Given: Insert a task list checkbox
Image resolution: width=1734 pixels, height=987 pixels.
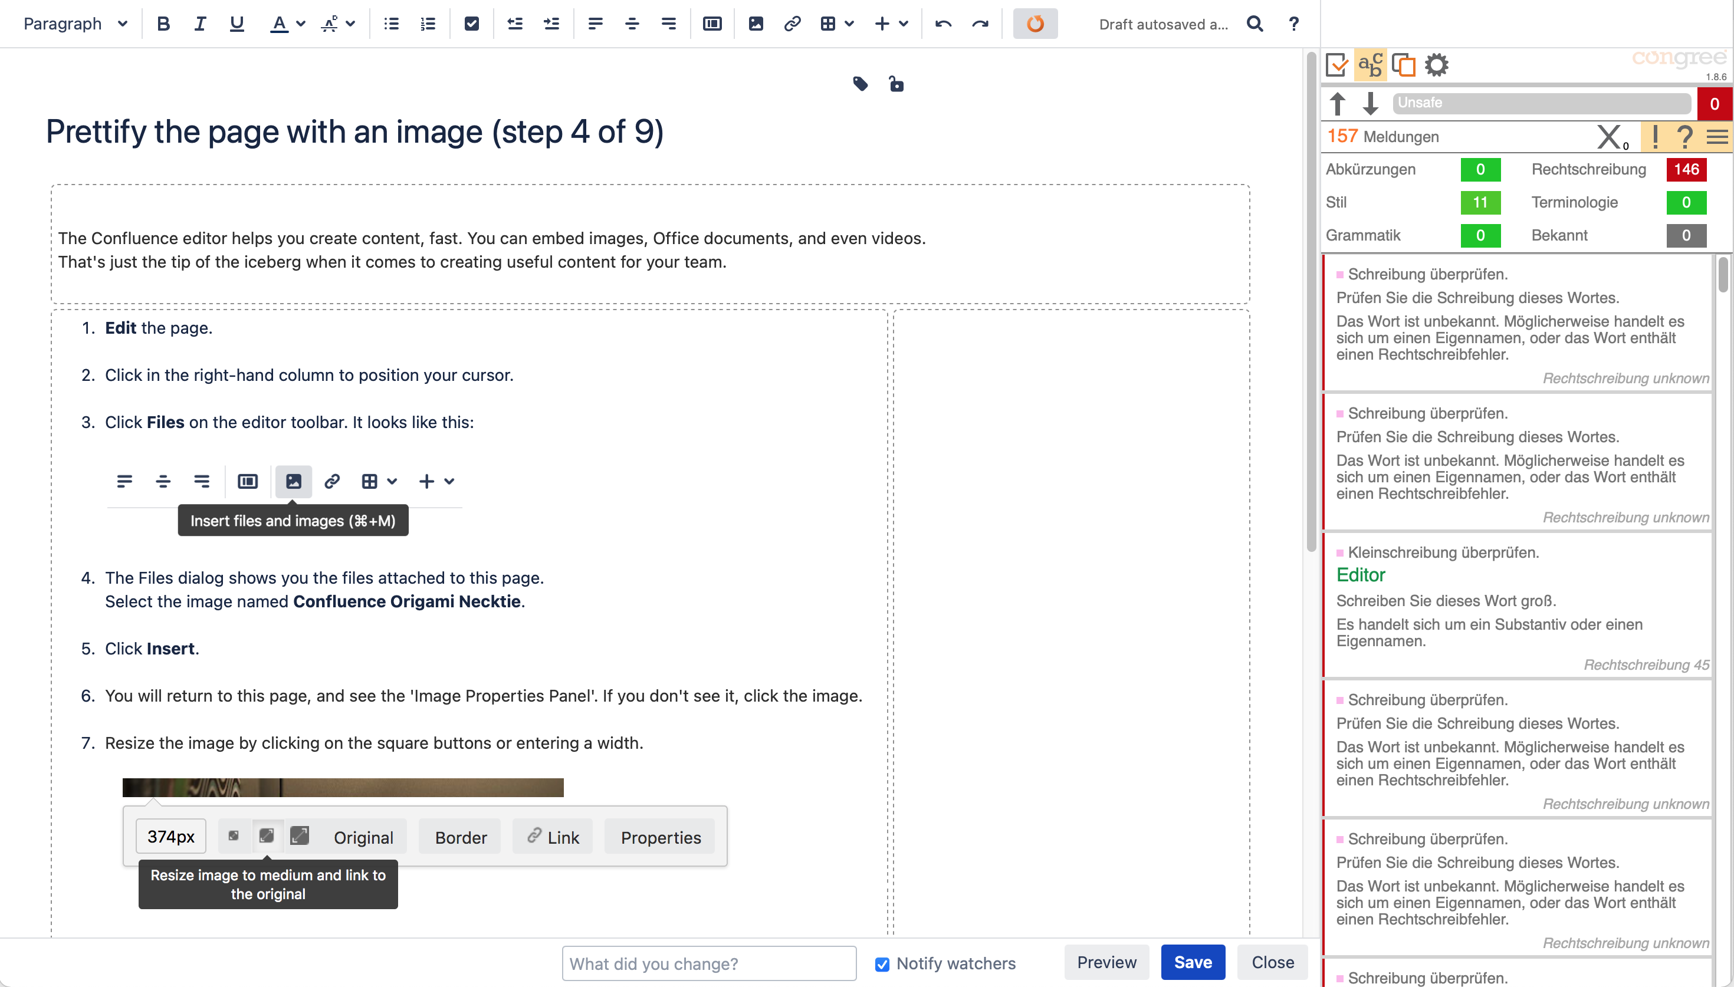Looking at the screenshot, I should (472, 24).
